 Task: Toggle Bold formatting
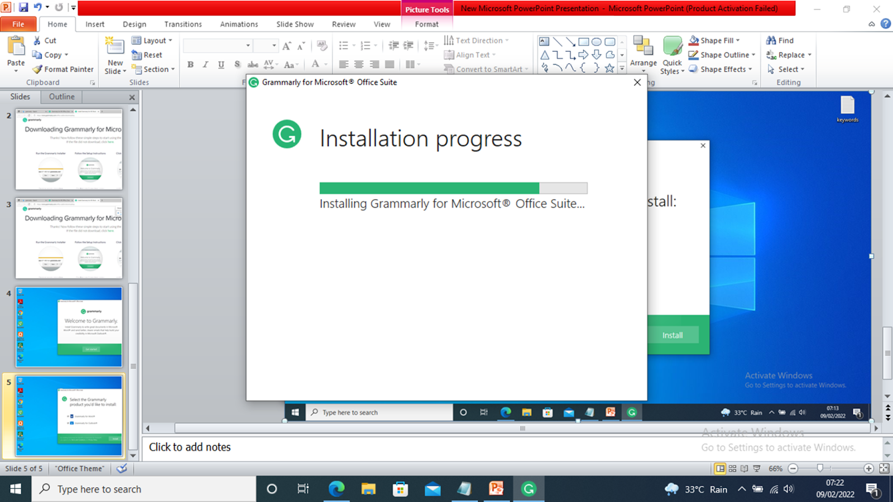190,64
